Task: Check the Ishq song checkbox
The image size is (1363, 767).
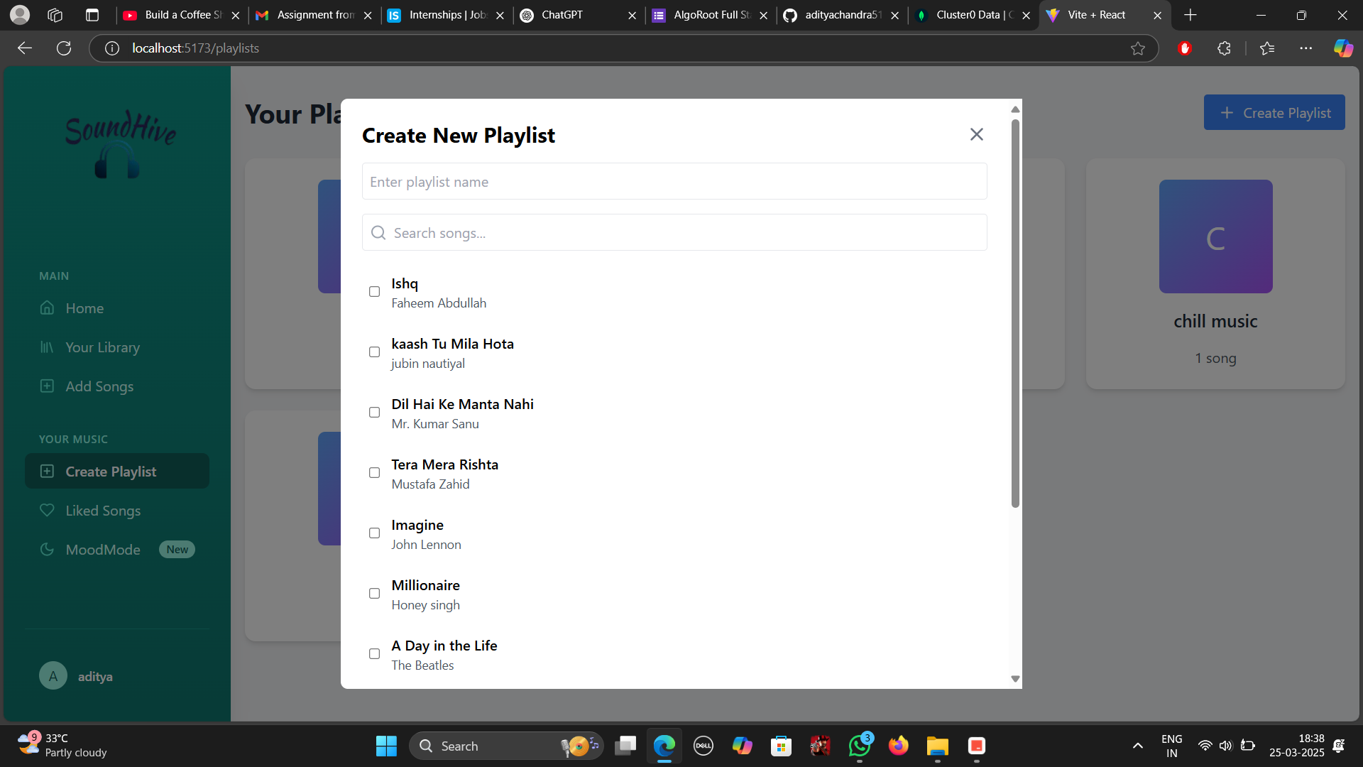Action: [x=374, y=292]
